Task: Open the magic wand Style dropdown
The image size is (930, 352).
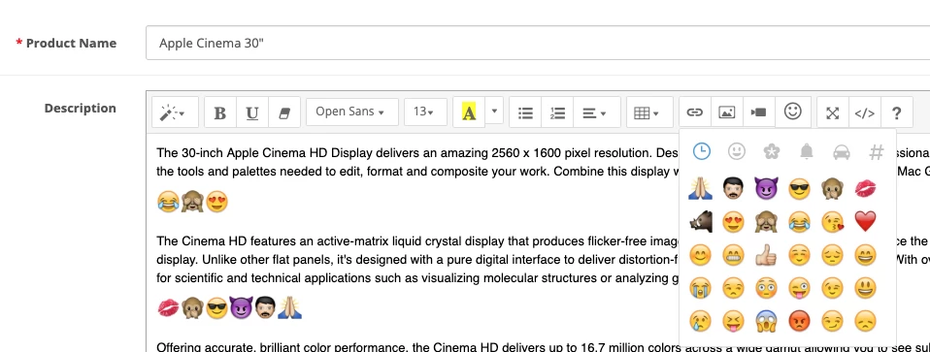Action: [175, 112]
